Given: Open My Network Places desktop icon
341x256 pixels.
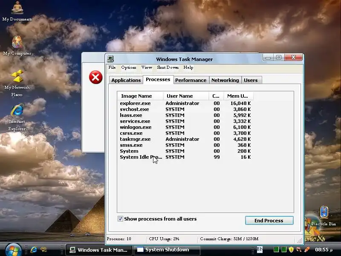Looking at the screenshot, I should coord(17,83).
